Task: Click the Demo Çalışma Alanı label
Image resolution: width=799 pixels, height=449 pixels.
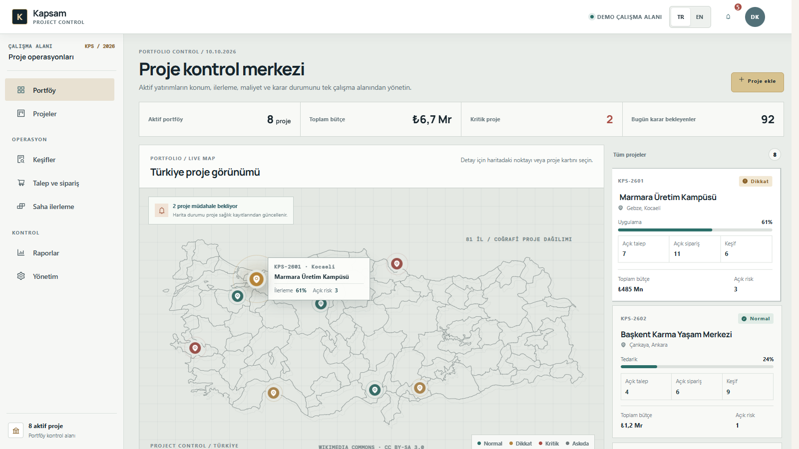Action: tap(629, 17)
